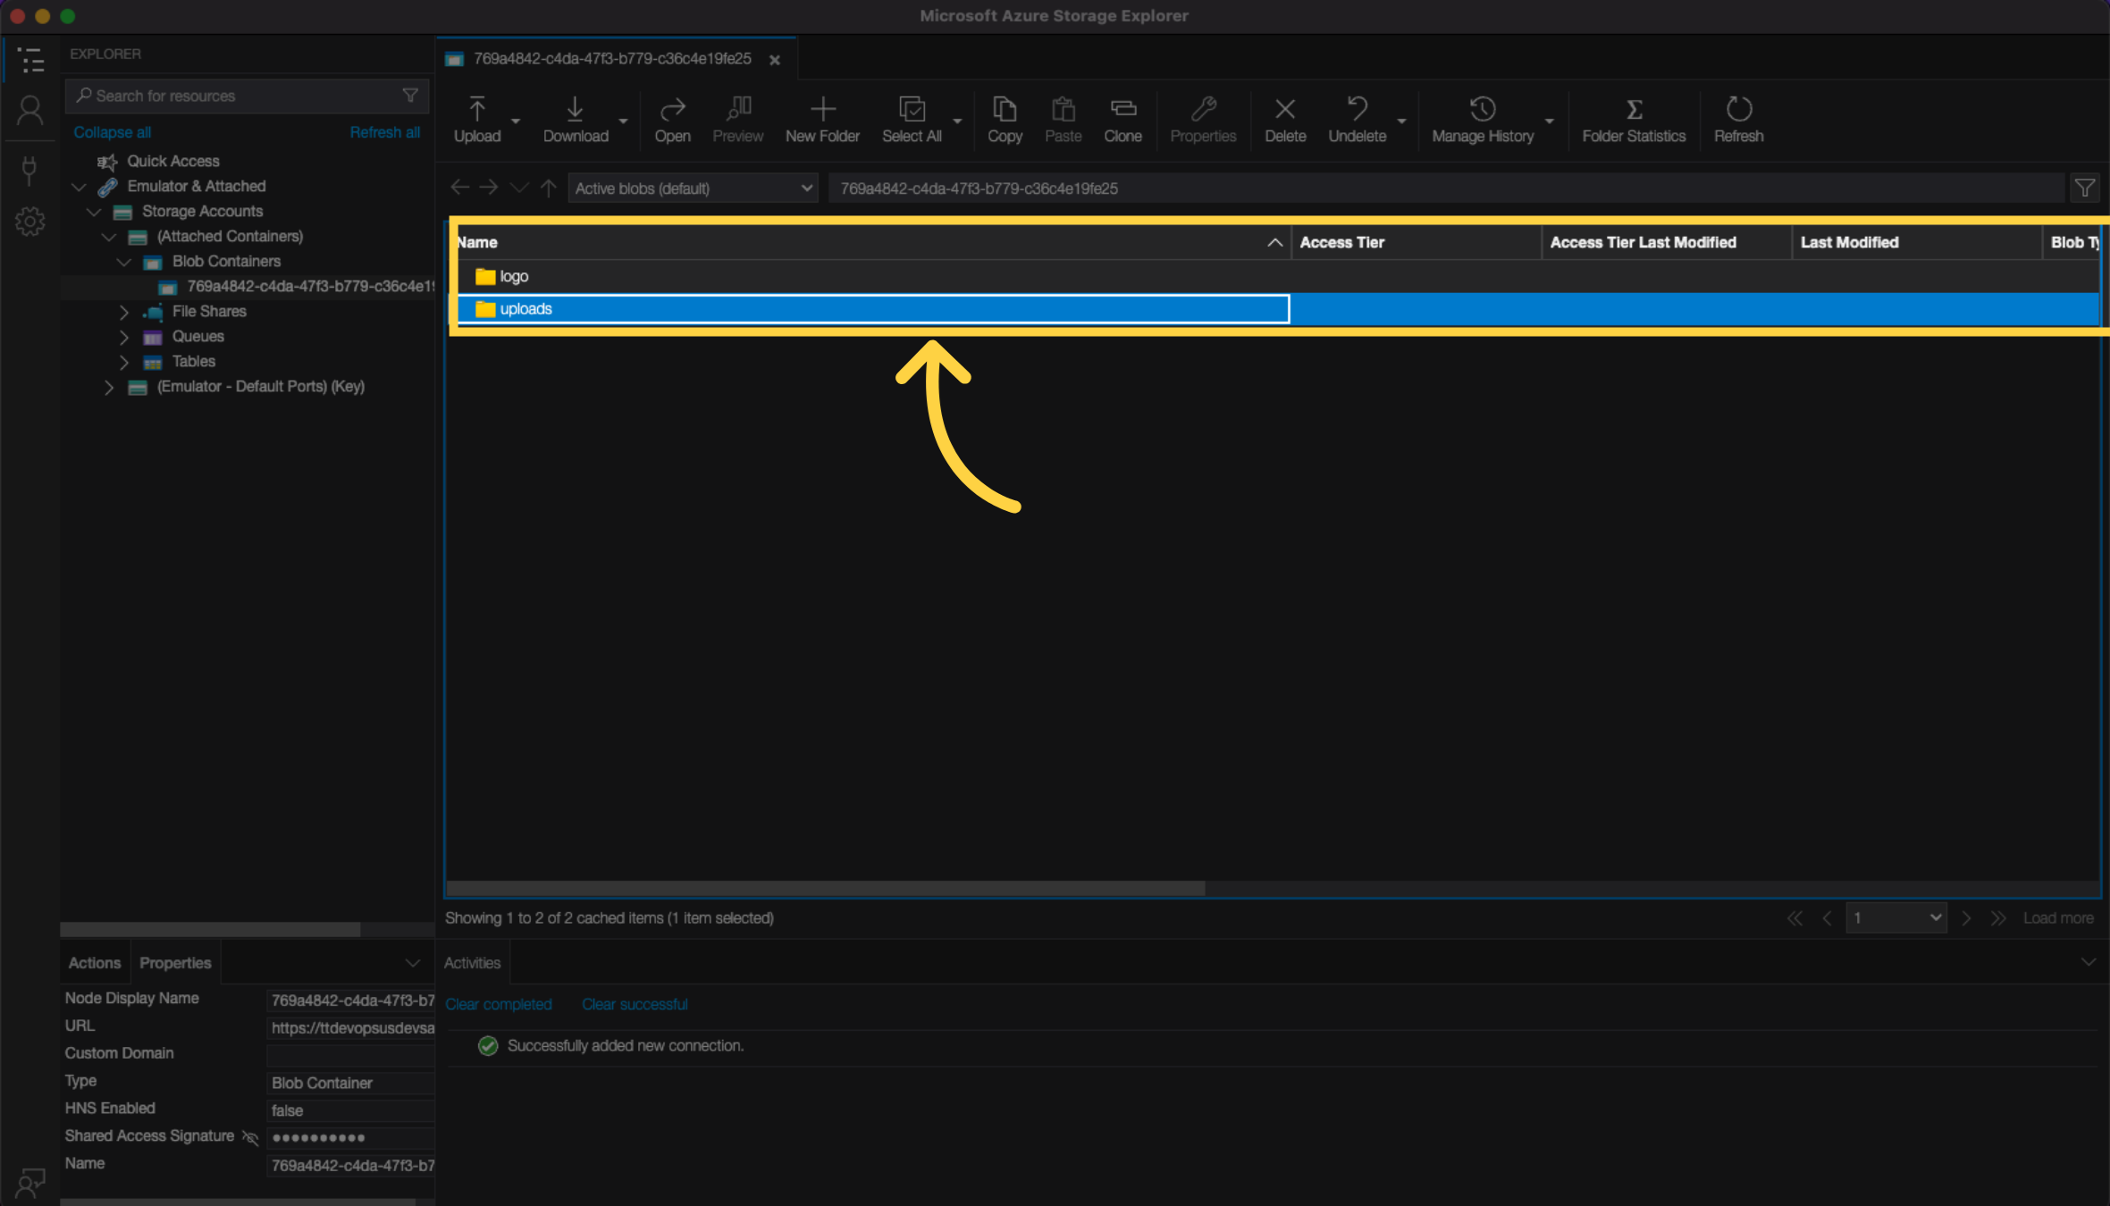The height and width of the screenshot is (1206, 2110).
Task: Collapse the Actions/Properties panel chevron
Action: [x=413, y=963]
